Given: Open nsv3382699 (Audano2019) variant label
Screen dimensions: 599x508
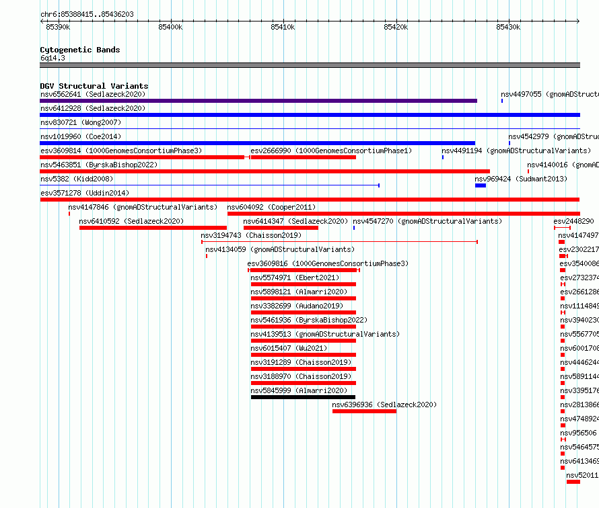Looking at the screenshot, I should (x=297, y=306).
